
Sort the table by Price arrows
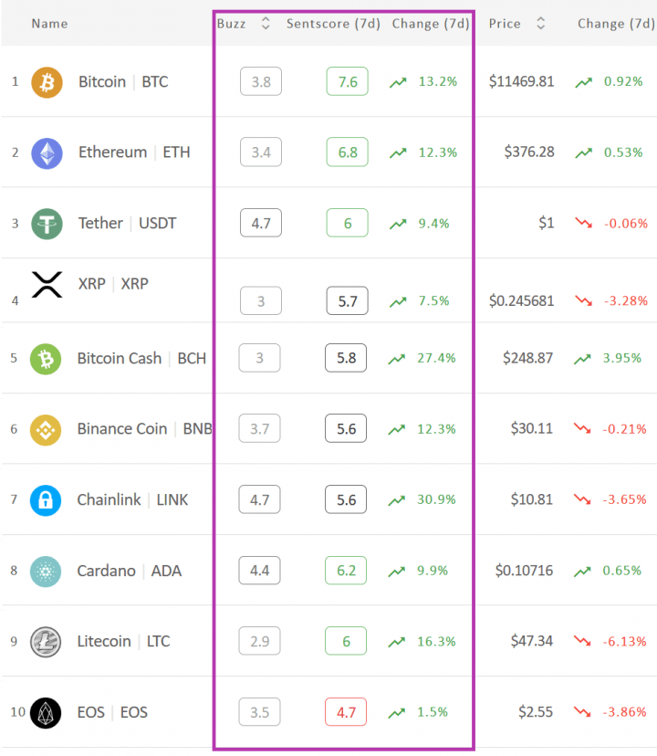pos(541,23)
